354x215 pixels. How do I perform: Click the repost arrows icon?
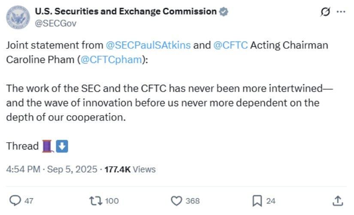(96, 200)
